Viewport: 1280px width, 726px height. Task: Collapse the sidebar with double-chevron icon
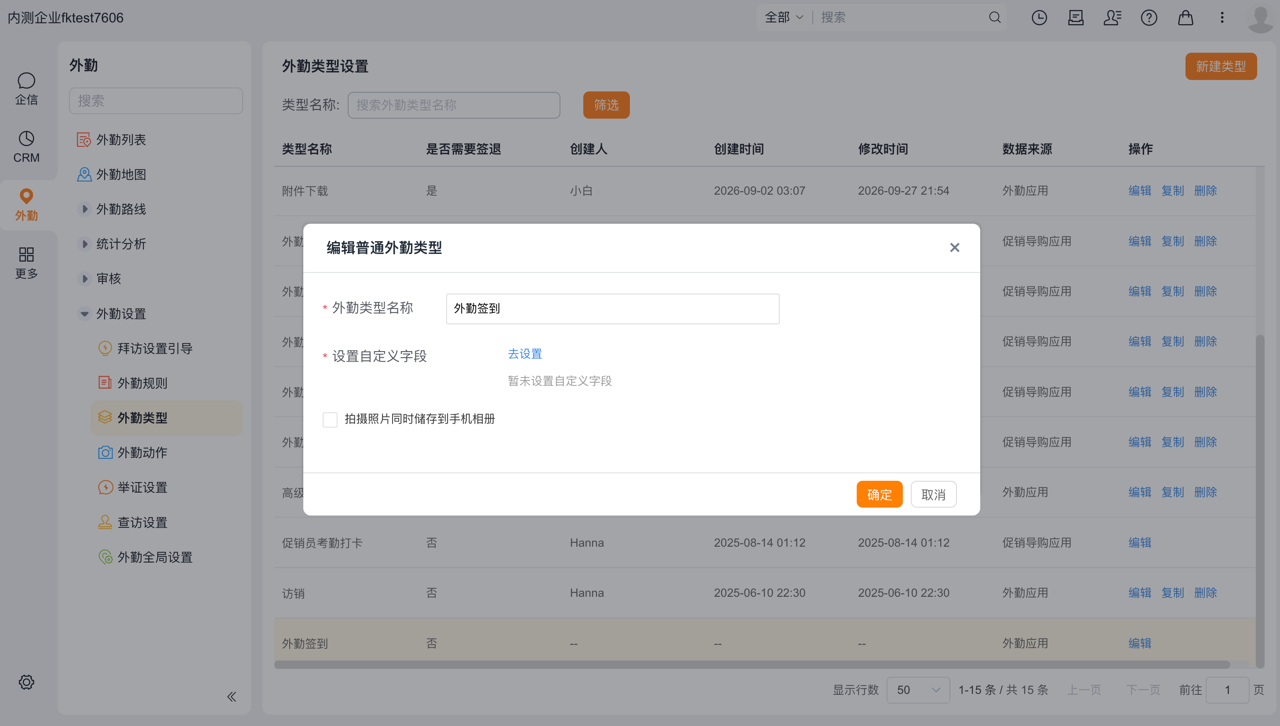tap(231, 696)
